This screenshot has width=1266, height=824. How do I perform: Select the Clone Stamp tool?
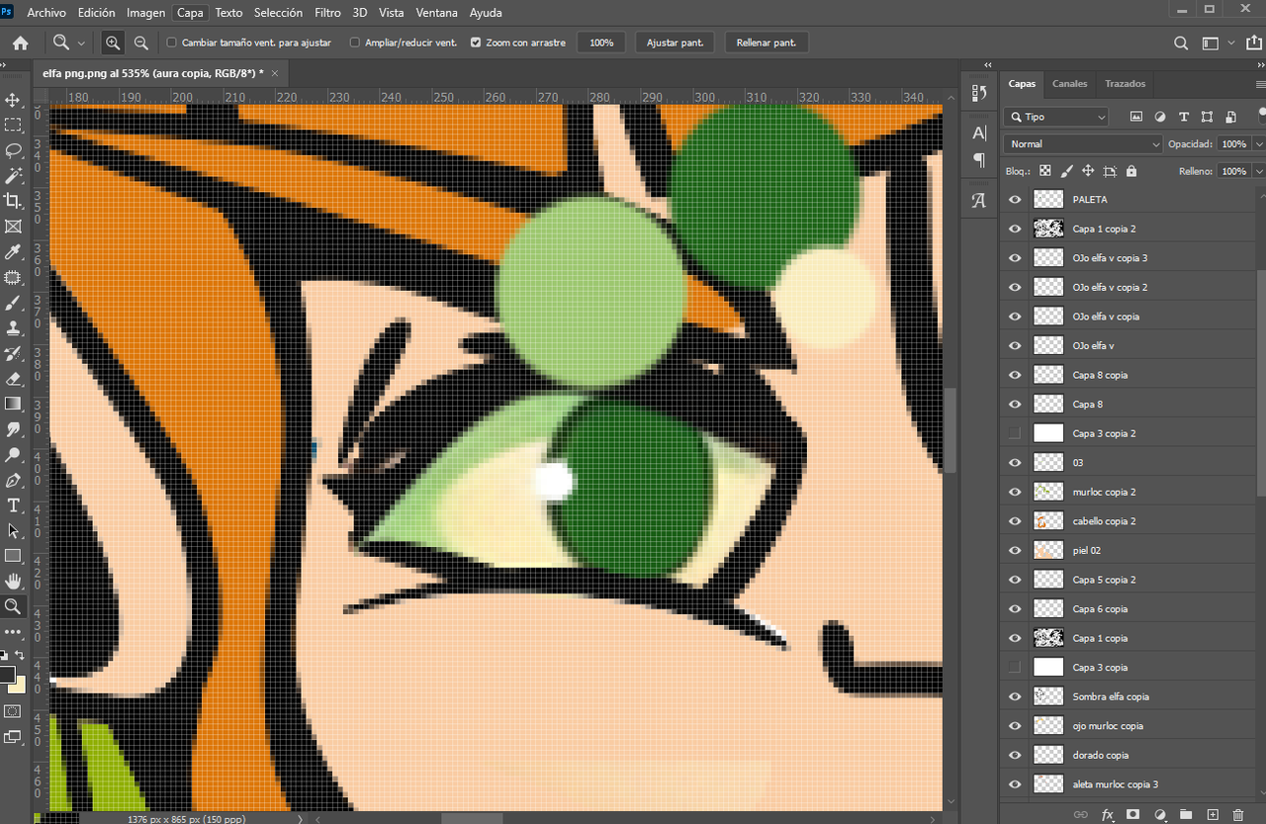point(14,328)
